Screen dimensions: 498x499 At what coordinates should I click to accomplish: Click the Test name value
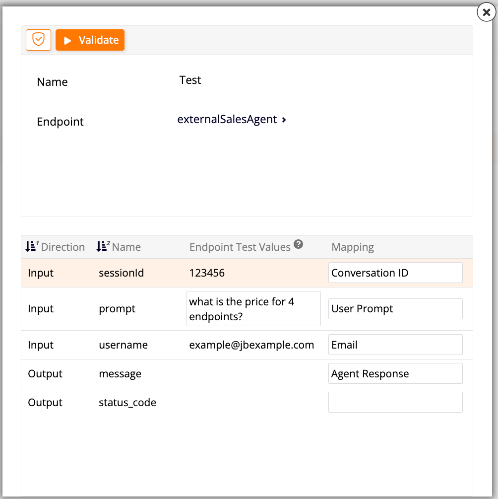coord(190,80)
